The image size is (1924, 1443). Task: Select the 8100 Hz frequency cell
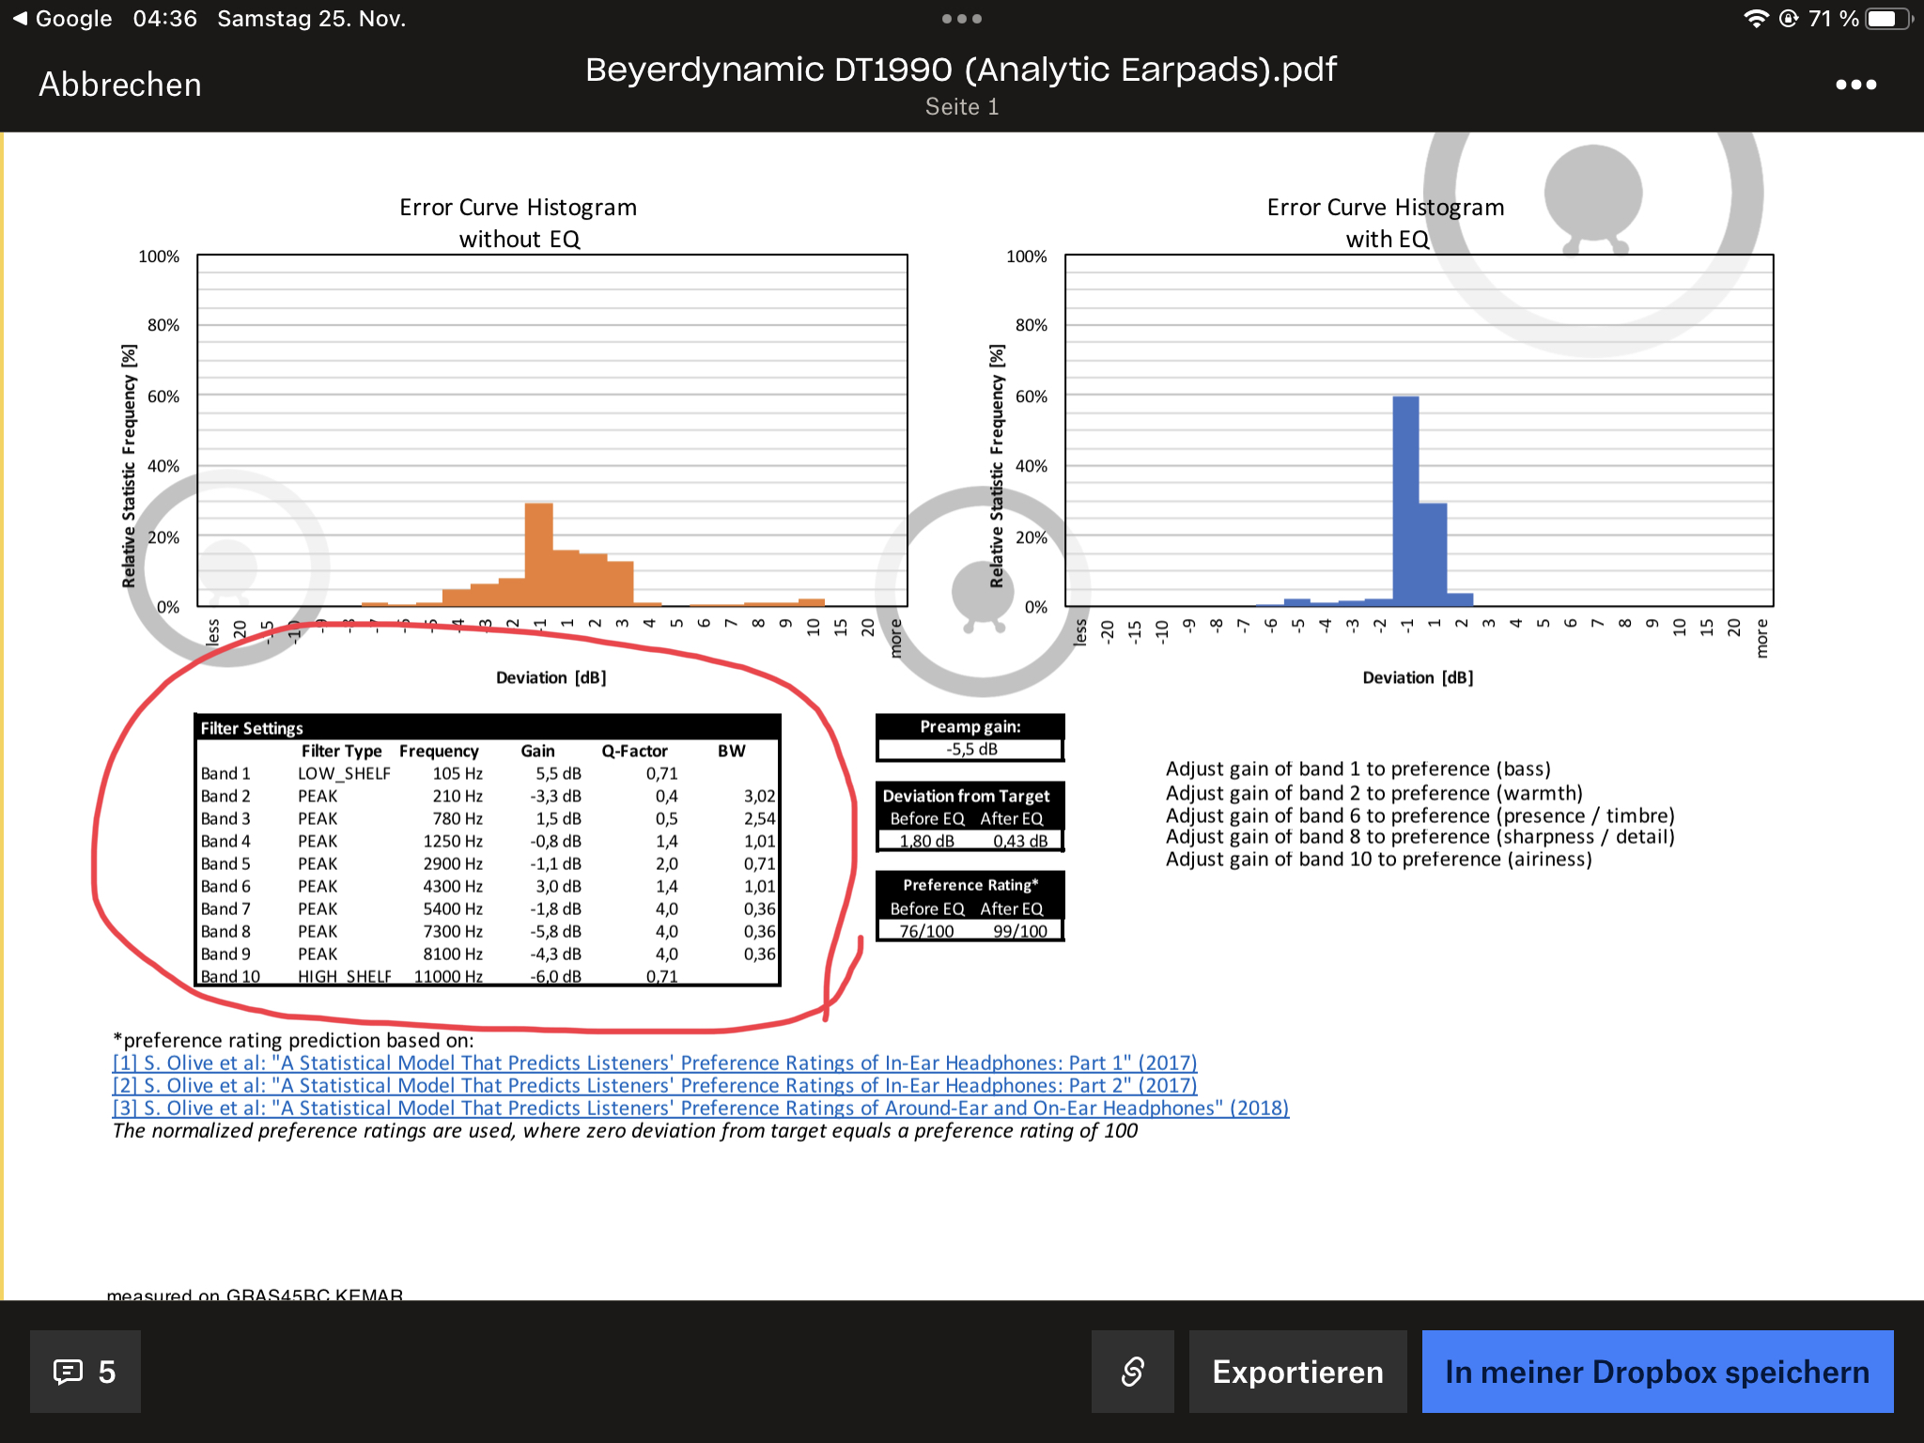click(453, 954)
